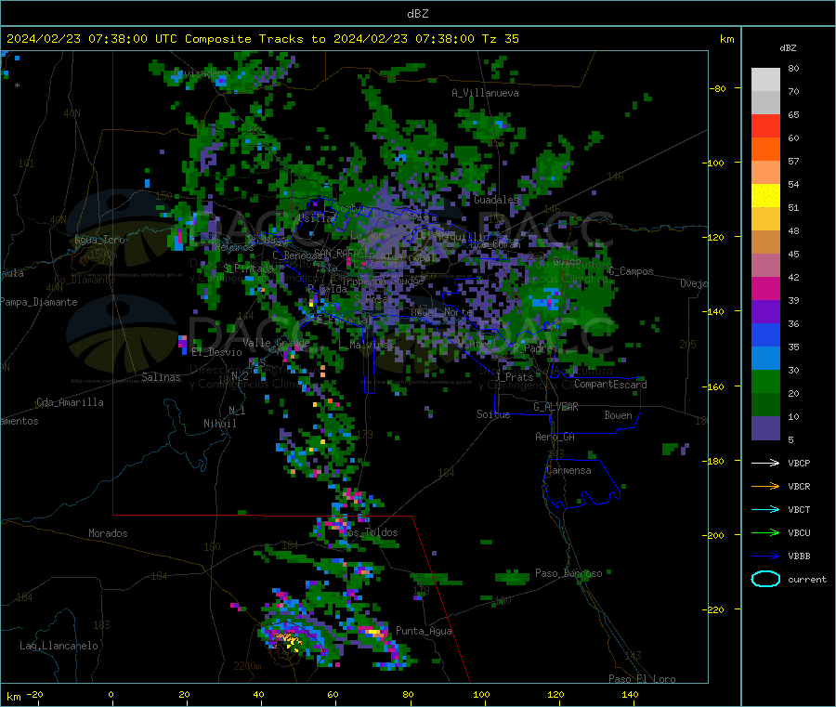Select the orange 57 dBZ color swatch
The image size is (836, 707).
765,150
